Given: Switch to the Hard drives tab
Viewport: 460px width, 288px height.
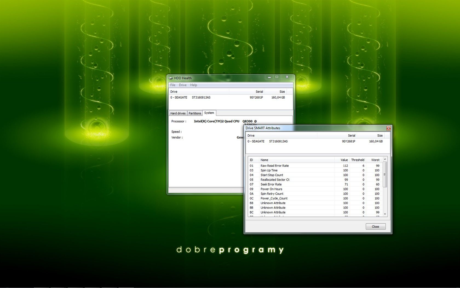Looking at the screenshot, I should (x=178, y=113).
